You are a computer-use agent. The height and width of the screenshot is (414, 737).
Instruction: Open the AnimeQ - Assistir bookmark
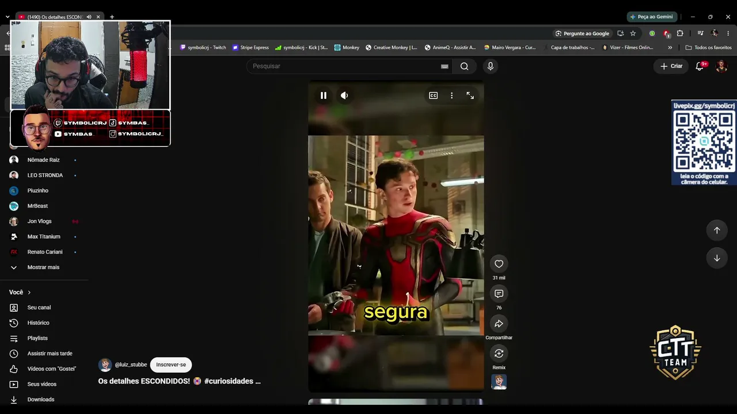point(450,48)
